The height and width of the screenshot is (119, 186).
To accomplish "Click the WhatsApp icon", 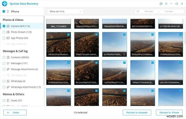I will coord(8,81).
